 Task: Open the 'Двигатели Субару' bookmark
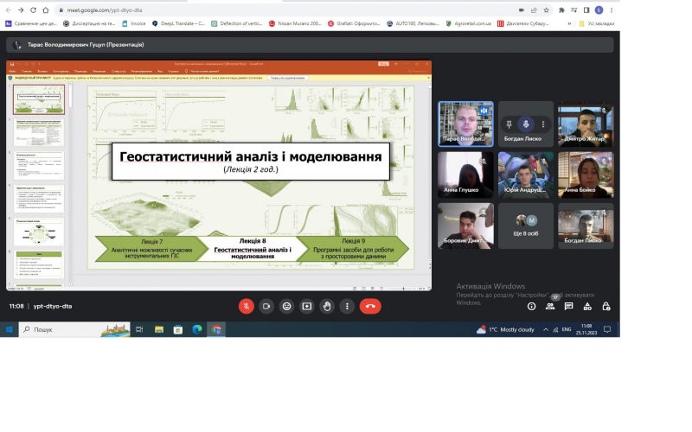coord(523,24)
